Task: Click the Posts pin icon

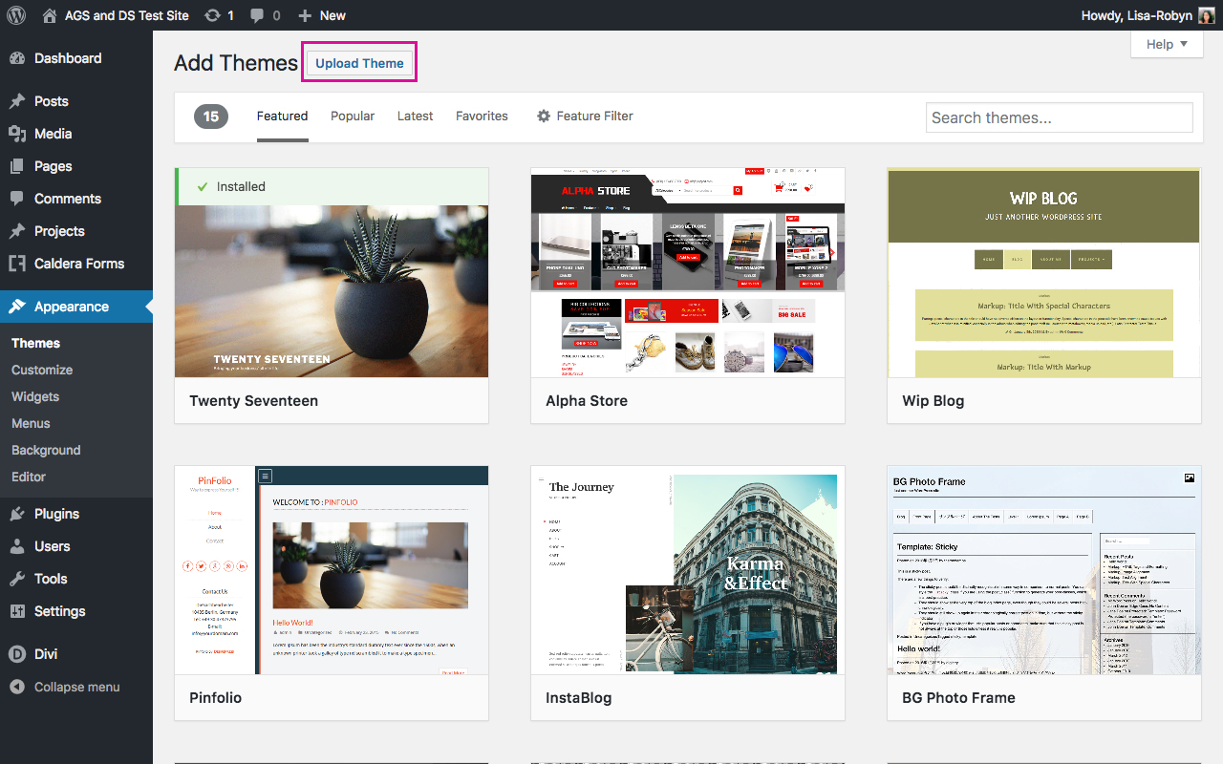Action: [x=17, y=101]
